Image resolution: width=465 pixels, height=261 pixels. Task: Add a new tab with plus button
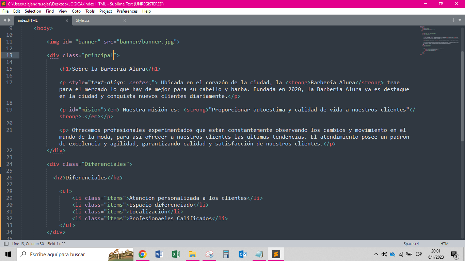coord(453,20)
